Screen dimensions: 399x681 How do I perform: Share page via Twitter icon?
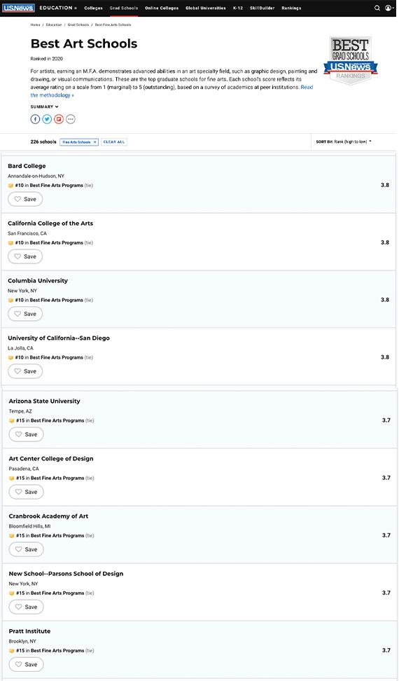point(47,119)
